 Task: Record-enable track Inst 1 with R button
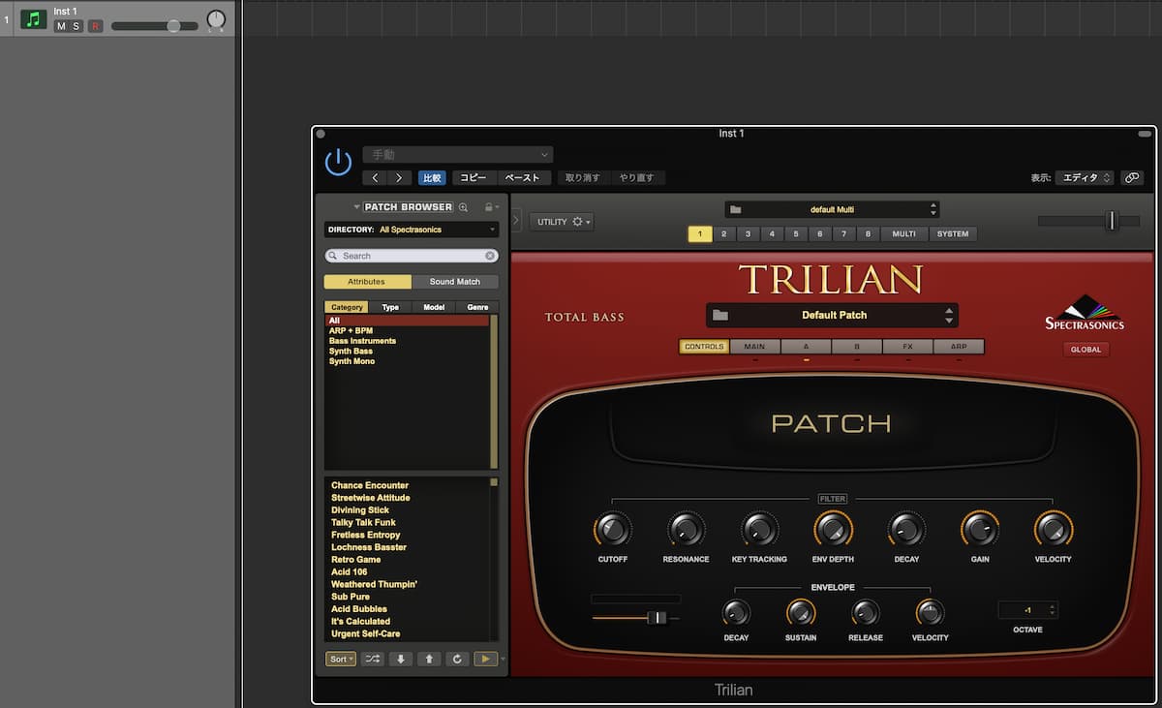pos(95,26)
